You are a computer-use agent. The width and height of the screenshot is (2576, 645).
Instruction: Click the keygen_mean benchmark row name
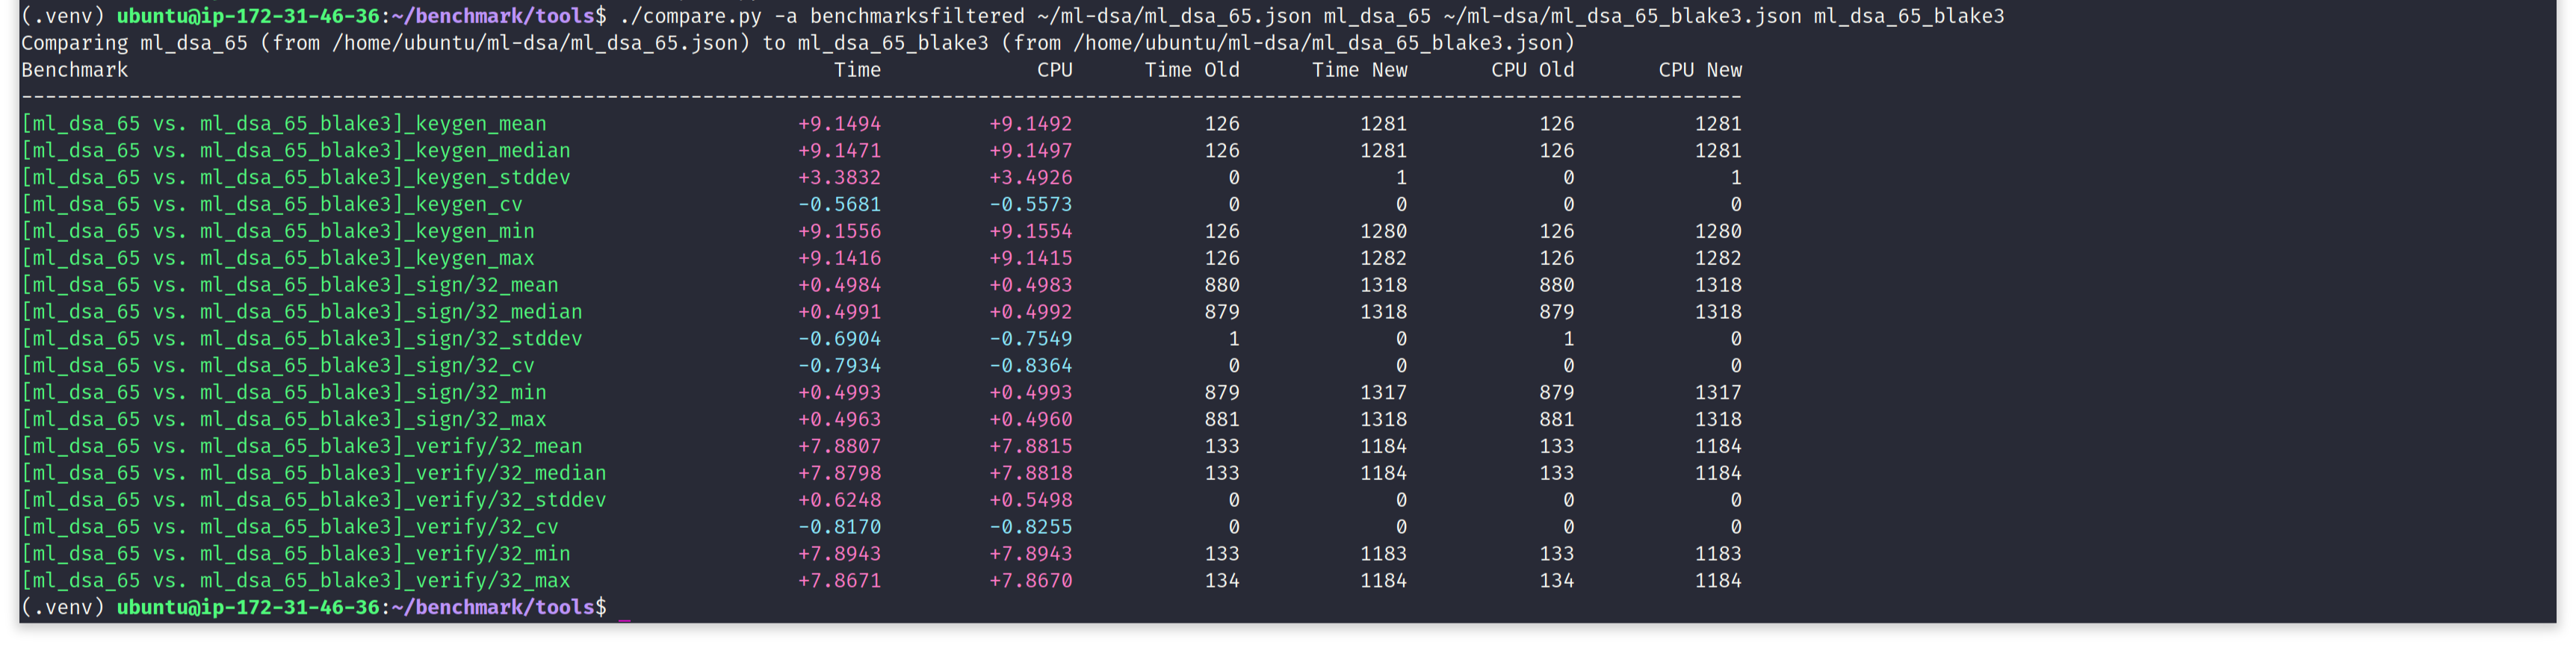pyautogui.click(x=284, y=124)
